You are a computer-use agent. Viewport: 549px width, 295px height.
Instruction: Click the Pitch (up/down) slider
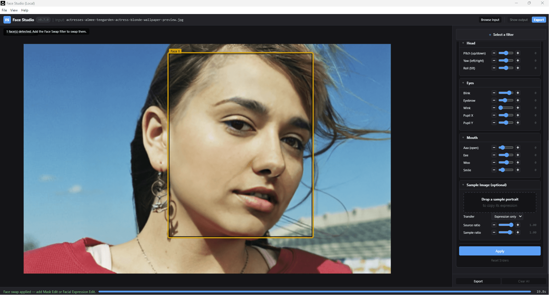click(506, 53)
